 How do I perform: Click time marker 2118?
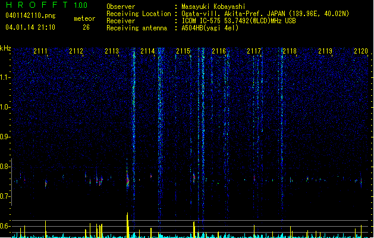290,51
